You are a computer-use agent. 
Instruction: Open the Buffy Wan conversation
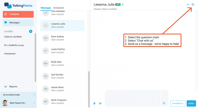[x=62, y=63]
